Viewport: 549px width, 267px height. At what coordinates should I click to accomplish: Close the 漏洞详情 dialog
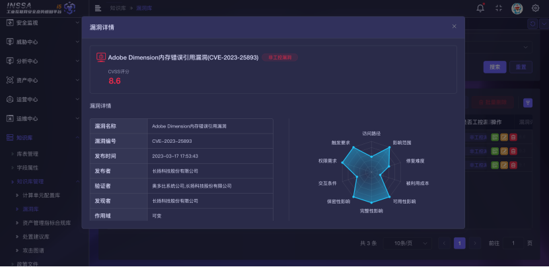(454, 26)
